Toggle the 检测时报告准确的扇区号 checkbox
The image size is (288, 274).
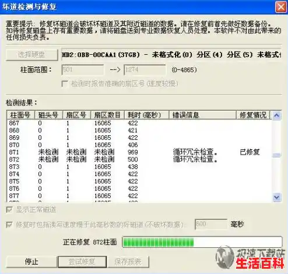point(65,84)
